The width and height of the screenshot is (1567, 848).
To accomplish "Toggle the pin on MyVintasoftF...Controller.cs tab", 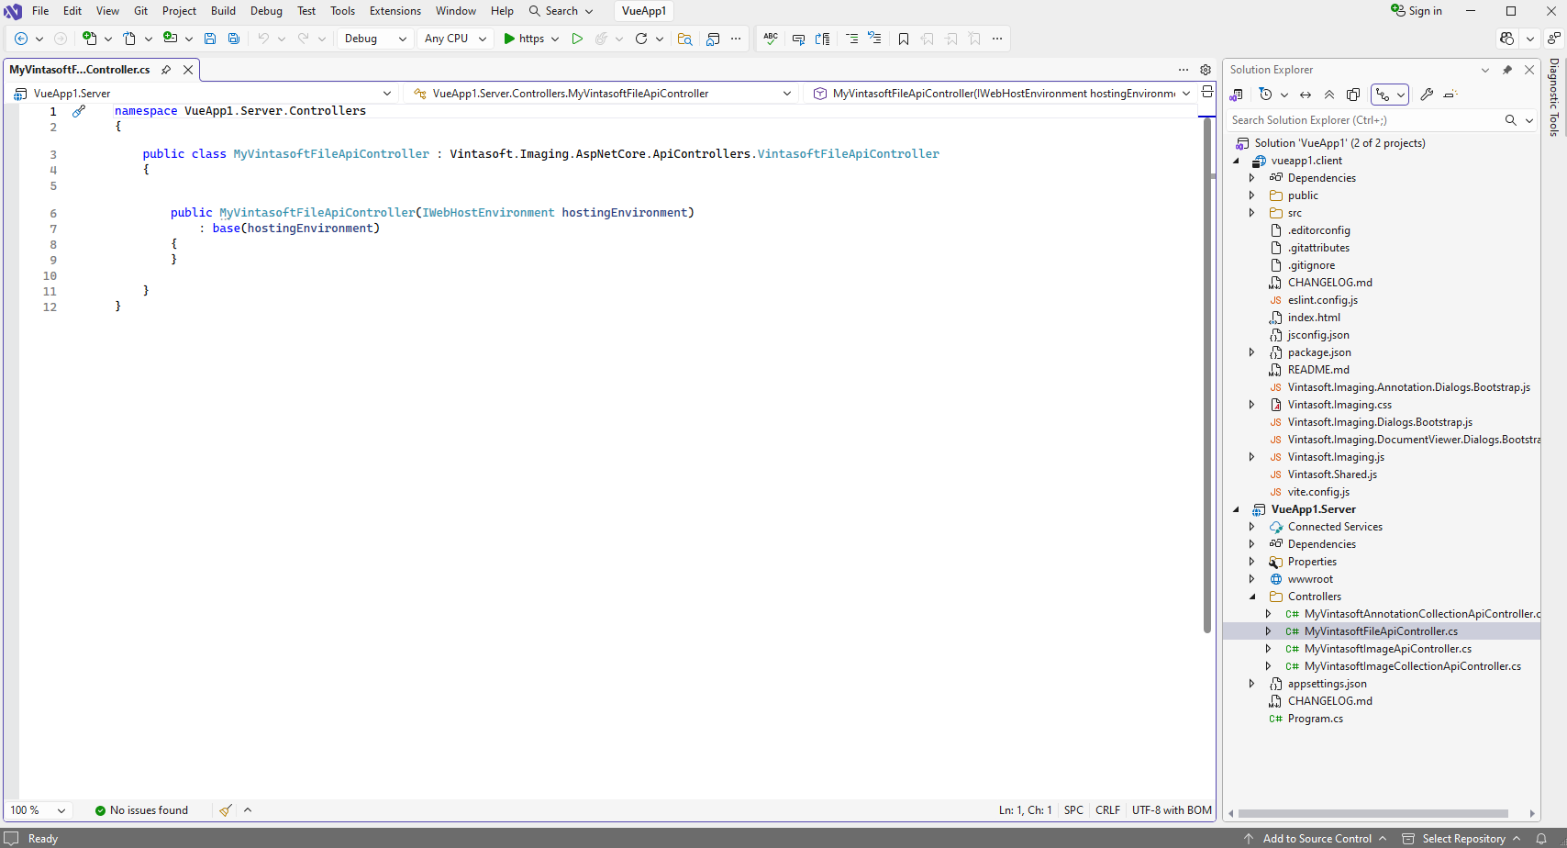I will point(166,70).
